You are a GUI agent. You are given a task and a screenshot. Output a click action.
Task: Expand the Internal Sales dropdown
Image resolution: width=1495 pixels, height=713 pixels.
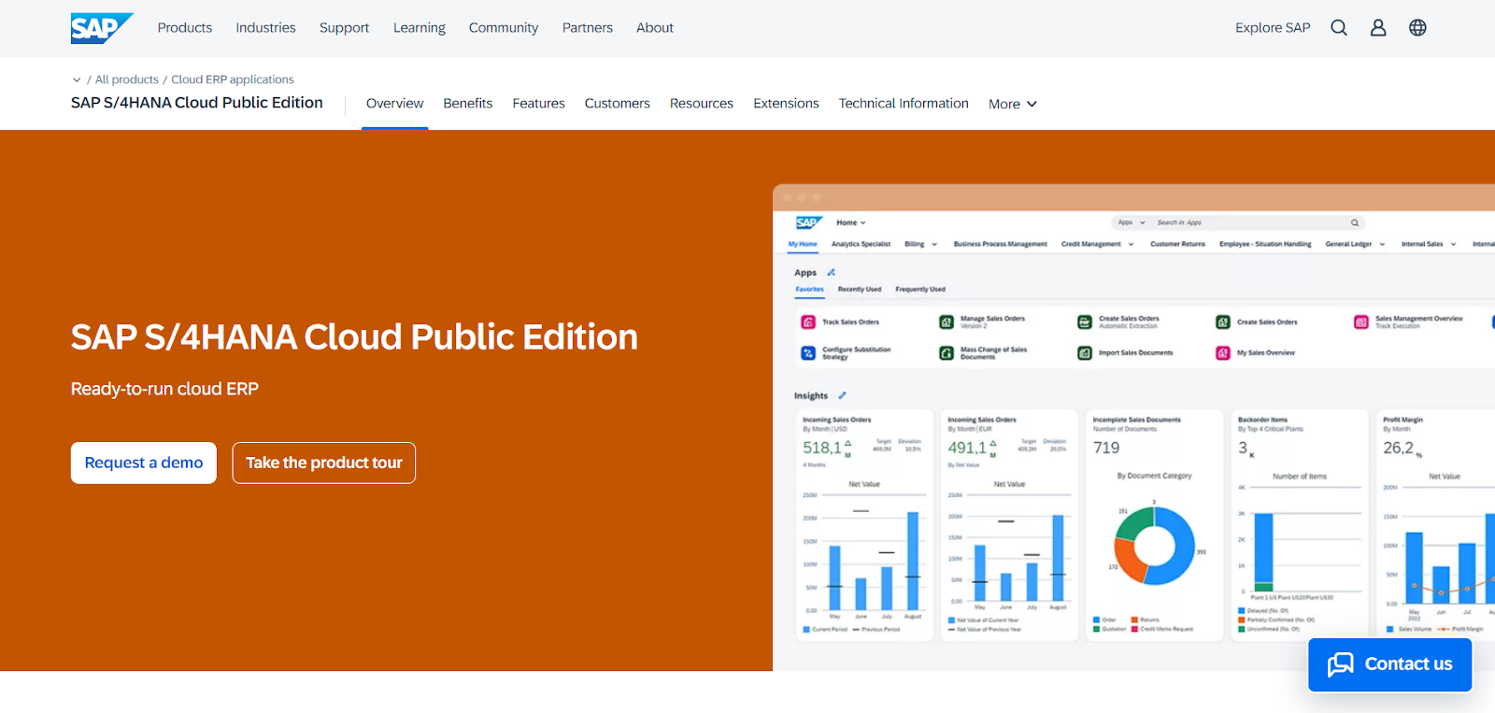[1430, 244]
